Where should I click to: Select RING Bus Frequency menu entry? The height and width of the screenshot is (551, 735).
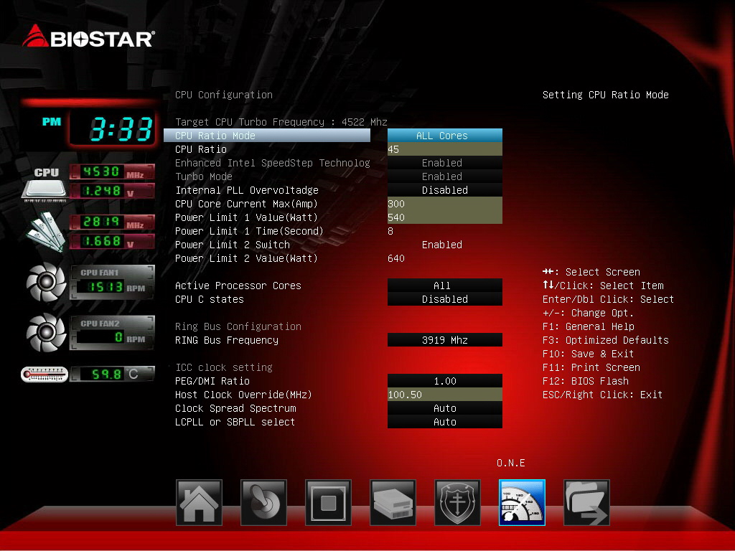226,340
